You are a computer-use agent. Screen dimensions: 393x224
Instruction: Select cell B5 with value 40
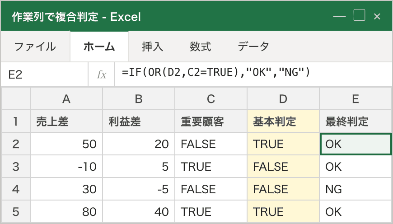pyautogui.click(x=139, y=211)
